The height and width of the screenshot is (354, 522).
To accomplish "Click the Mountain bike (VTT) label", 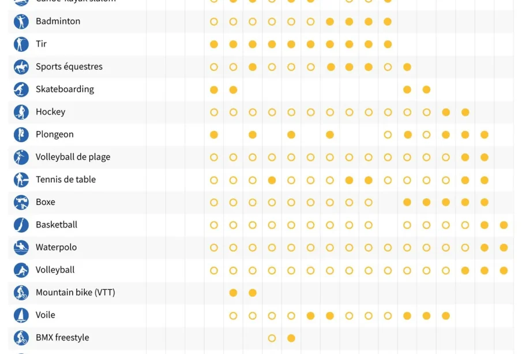I will pyautogui.click(x=75, y=292).
